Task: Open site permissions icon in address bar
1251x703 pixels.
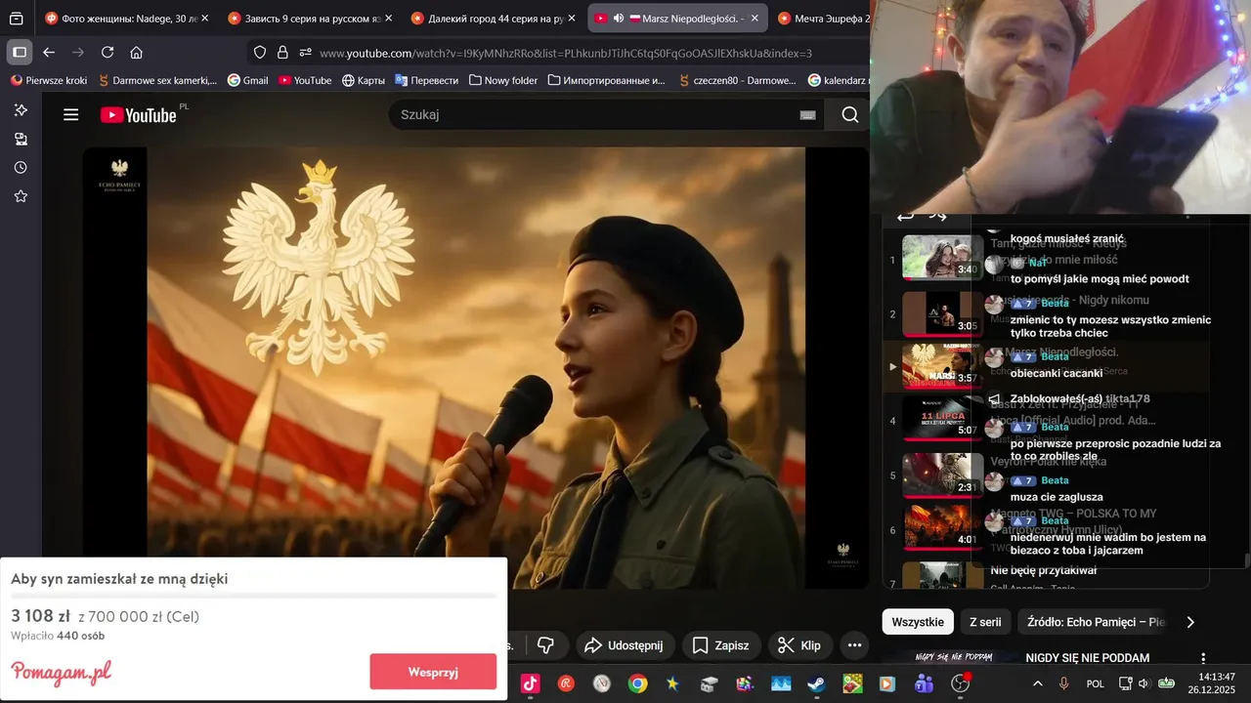Action: pos(306,53)
